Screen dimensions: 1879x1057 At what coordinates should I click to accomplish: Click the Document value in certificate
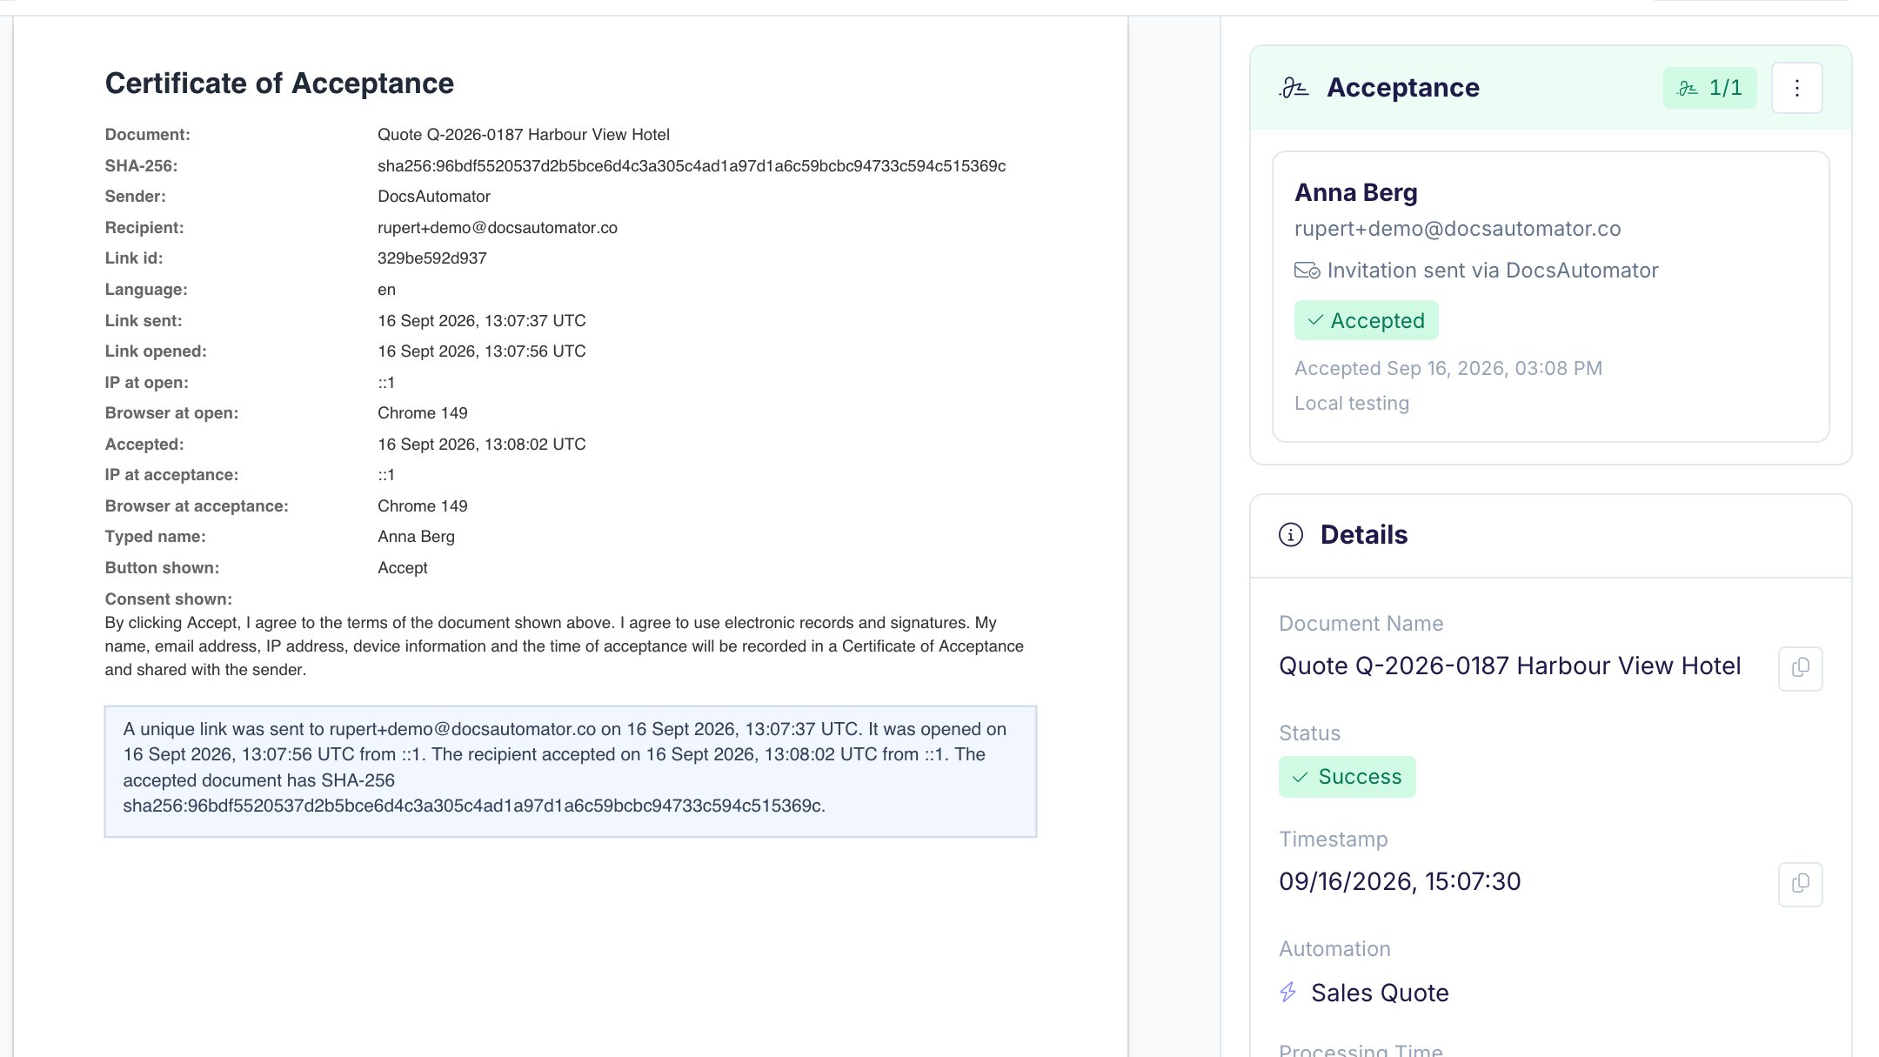(x=523, y=135)
